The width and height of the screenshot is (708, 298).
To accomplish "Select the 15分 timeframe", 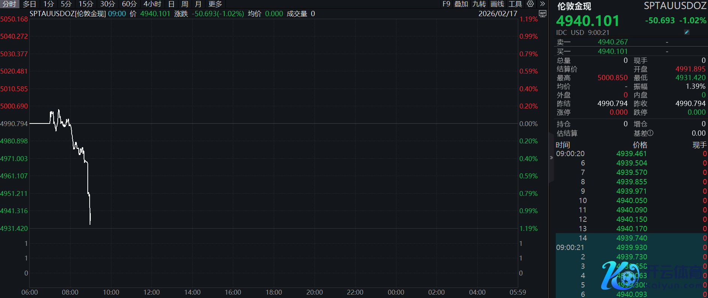I will click(85, 4).
